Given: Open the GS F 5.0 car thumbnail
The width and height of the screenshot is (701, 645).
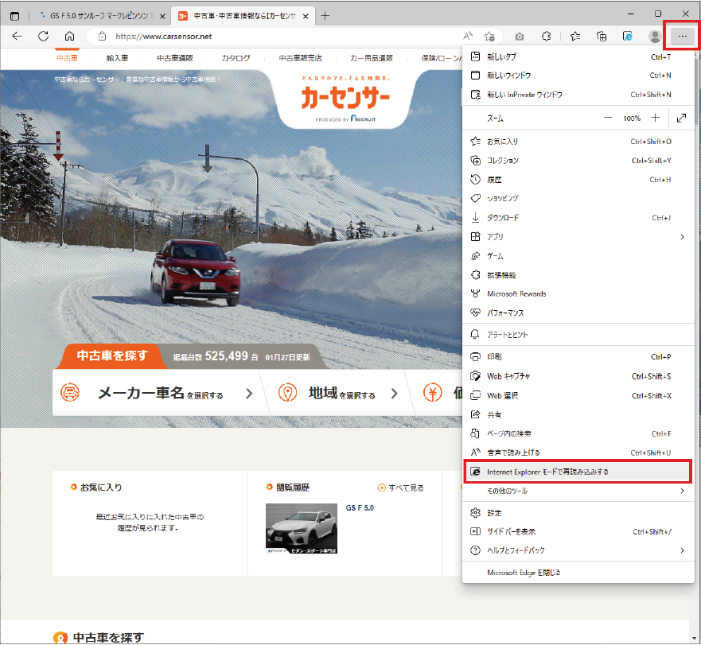Looking at the screenshot, I should coord(302,529).
